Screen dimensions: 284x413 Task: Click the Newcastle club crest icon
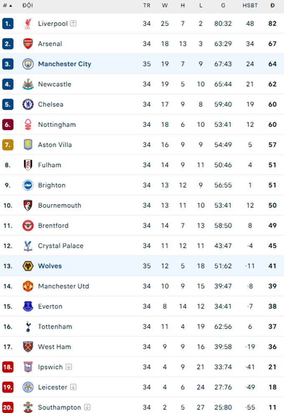28,84
